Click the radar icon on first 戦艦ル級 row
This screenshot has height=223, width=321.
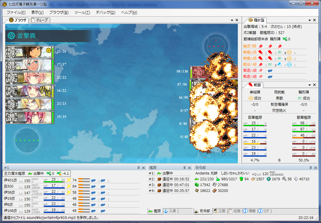pyautogui.click(x=289, y=52)
